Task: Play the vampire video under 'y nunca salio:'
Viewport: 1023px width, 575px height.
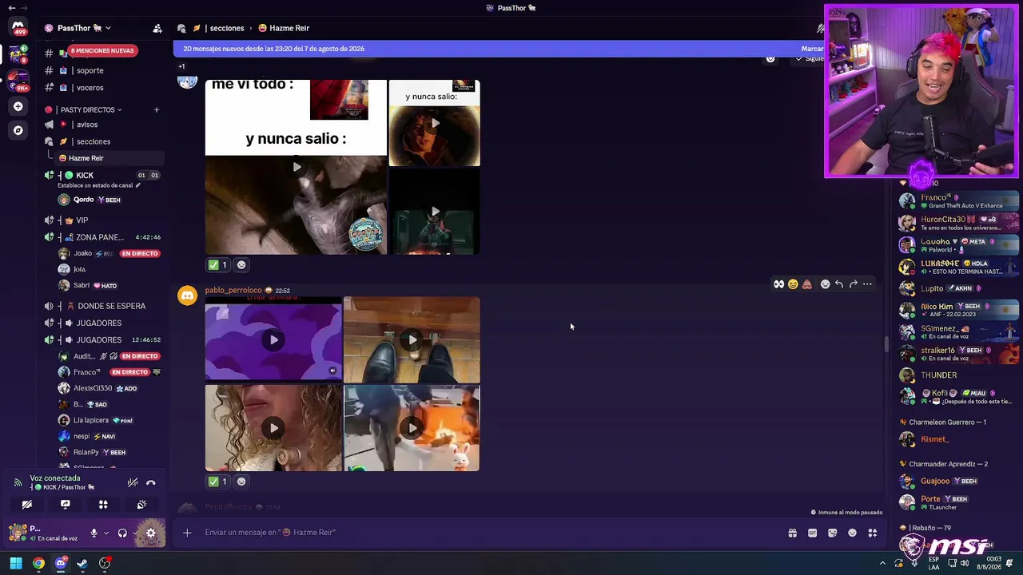Action: [435, 123]
